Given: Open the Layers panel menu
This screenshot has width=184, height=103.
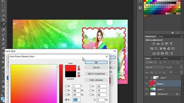Looking at the screenshot, I should point(182,58).
